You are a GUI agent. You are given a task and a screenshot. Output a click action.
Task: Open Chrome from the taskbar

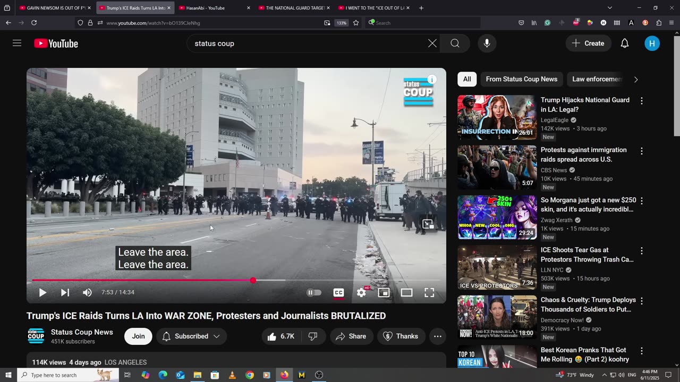(x=250, y=375)
